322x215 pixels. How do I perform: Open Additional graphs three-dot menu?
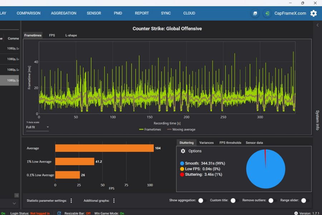tap(114, 201)
